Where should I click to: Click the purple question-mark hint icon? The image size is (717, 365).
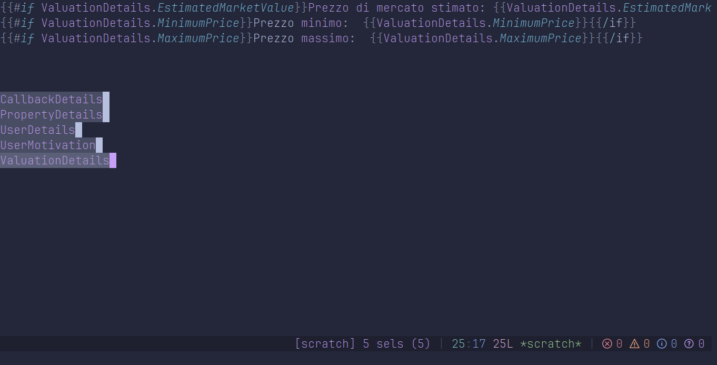click(689, 344)
